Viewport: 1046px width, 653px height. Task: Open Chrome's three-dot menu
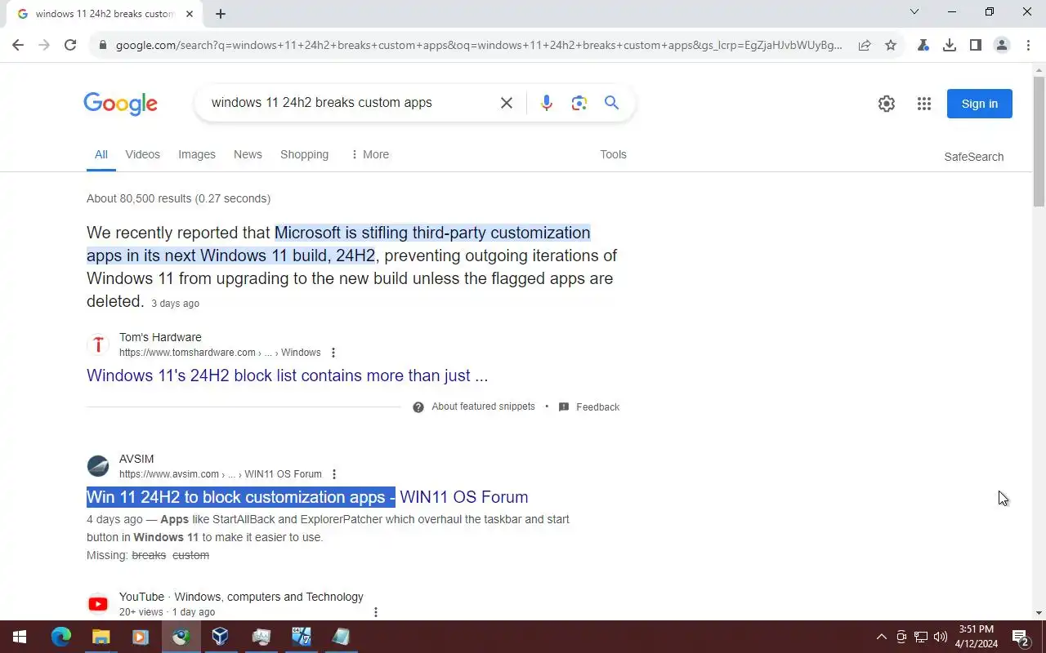[1028, 45]
